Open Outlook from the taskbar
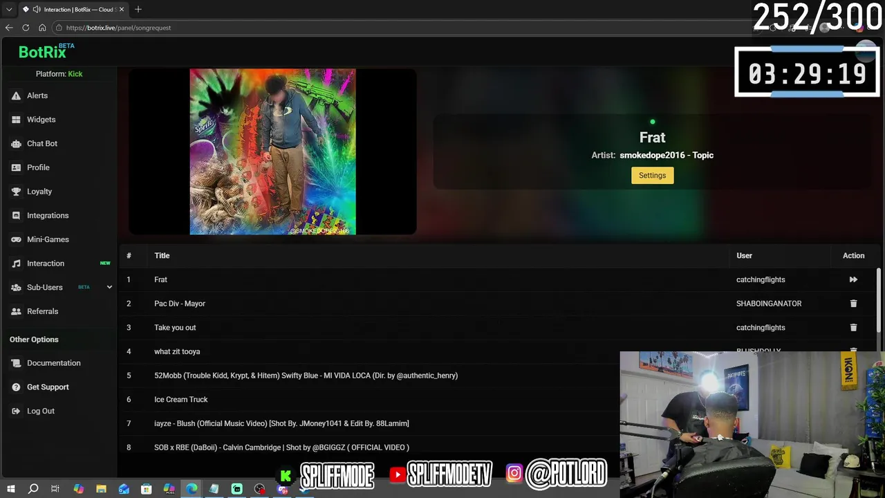 (x=124, y=489)
